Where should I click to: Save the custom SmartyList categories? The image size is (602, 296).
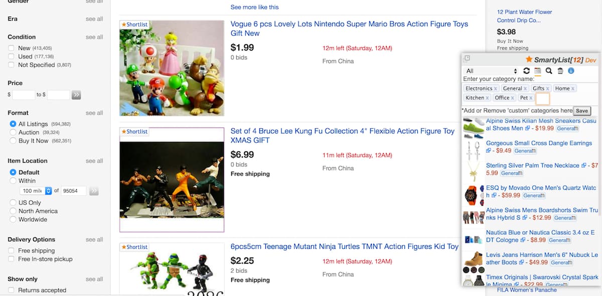tap(582, 111)
